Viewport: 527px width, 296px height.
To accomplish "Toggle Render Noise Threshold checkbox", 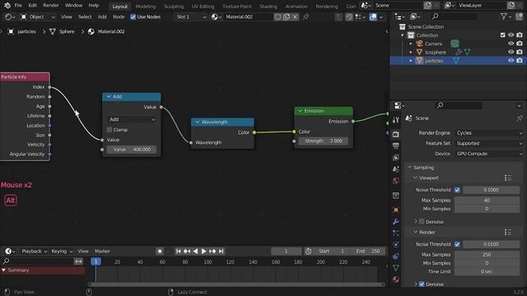I will (457, 244).
